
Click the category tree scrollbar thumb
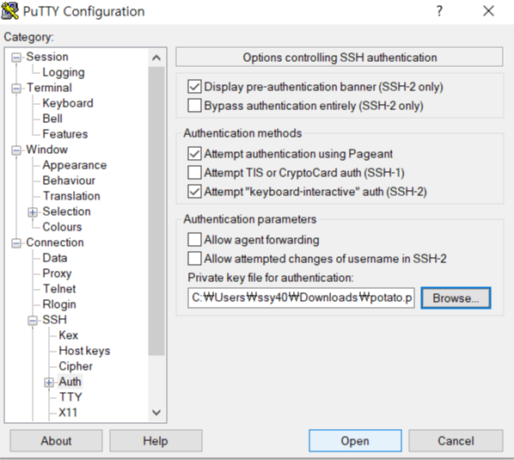(156, 212)
